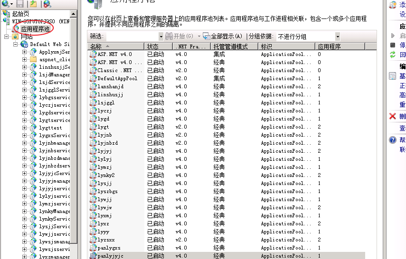
Task: Click the lyxmj pool icon
Action: (93, 215)
